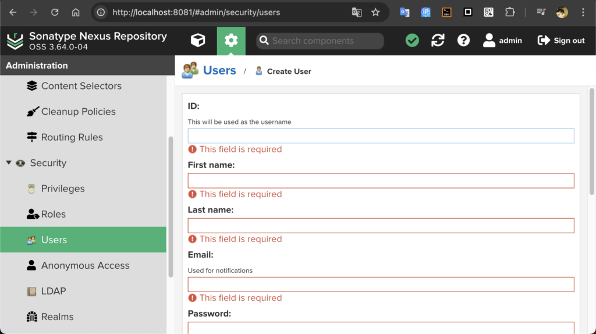Collapse the Security tree section
596x334 pixels.
pyautogui.click(x=9, y=163)
